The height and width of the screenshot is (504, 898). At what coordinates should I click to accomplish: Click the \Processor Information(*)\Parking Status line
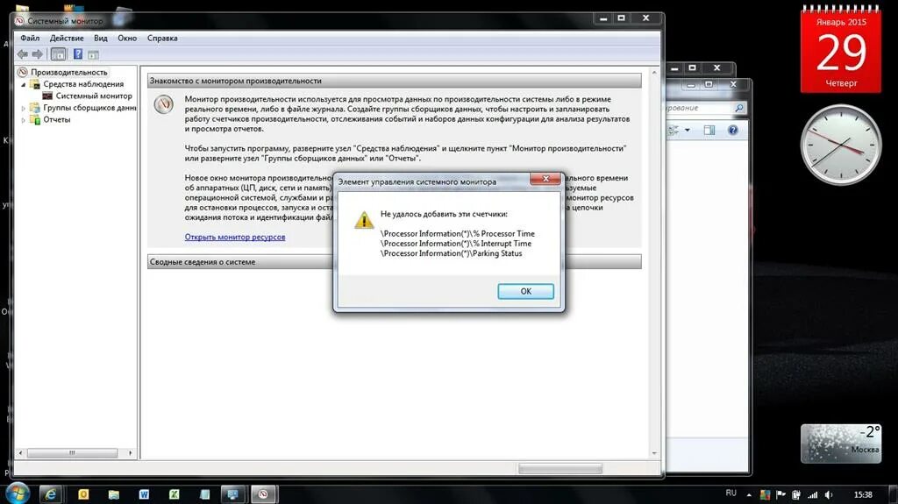(x=452, y=253)
